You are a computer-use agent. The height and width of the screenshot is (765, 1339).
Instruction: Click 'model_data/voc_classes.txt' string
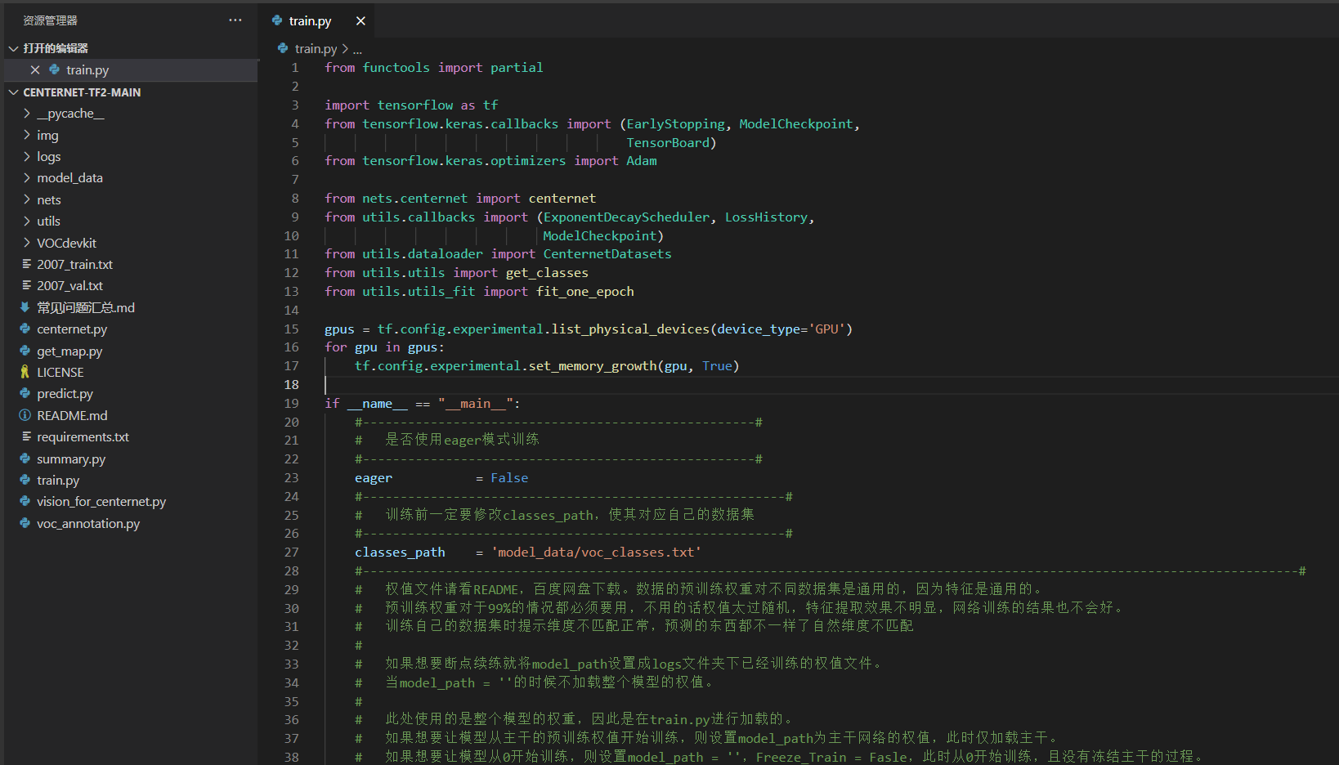pos(596,552)
